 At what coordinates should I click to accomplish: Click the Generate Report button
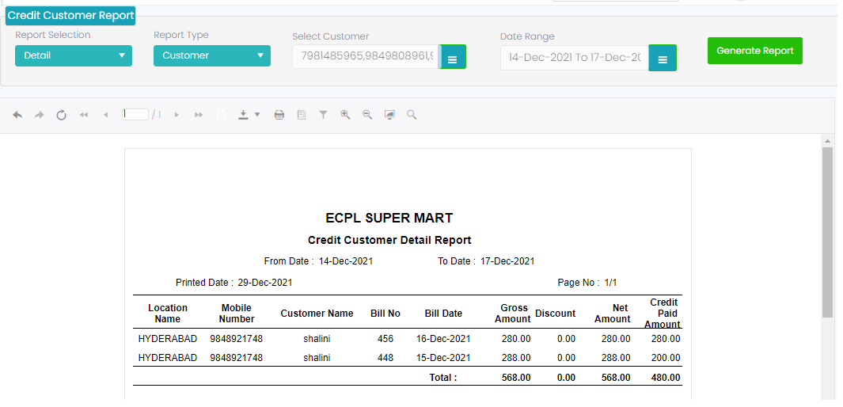(x=755, y=51)
